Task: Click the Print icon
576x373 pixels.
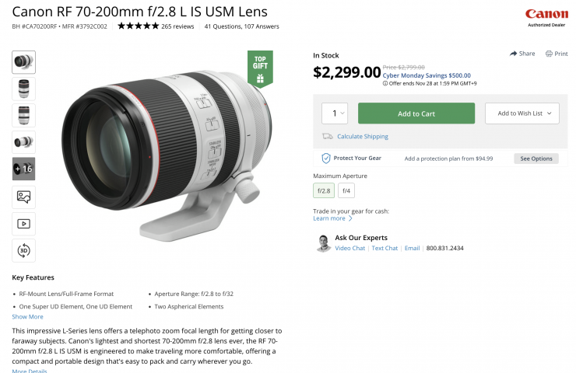Action: pos(549,54)
